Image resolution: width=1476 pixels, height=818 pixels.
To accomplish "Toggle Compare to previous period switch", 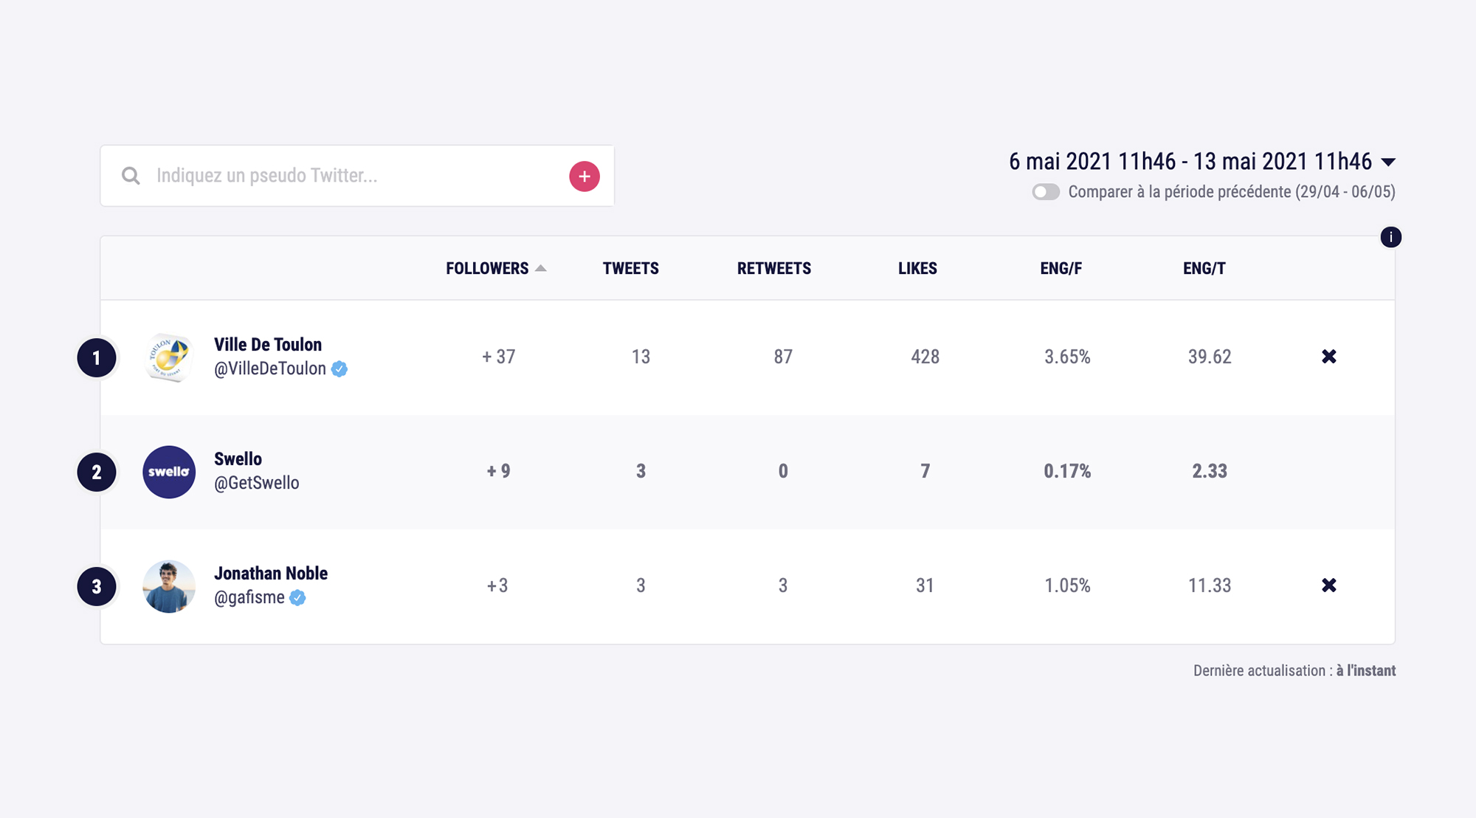I will click(x=1045, y=192).
